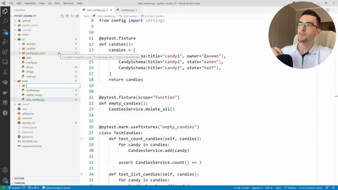338x190 pixels.
Task: Open errors and warnings count in status bar
Action: [33, 188]
